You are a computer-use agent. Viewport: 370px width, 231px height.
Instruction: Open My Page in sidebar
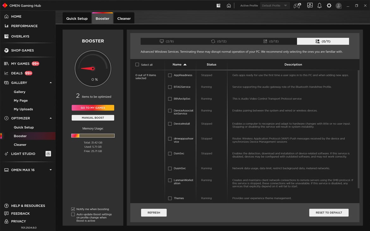coord(21,100)
